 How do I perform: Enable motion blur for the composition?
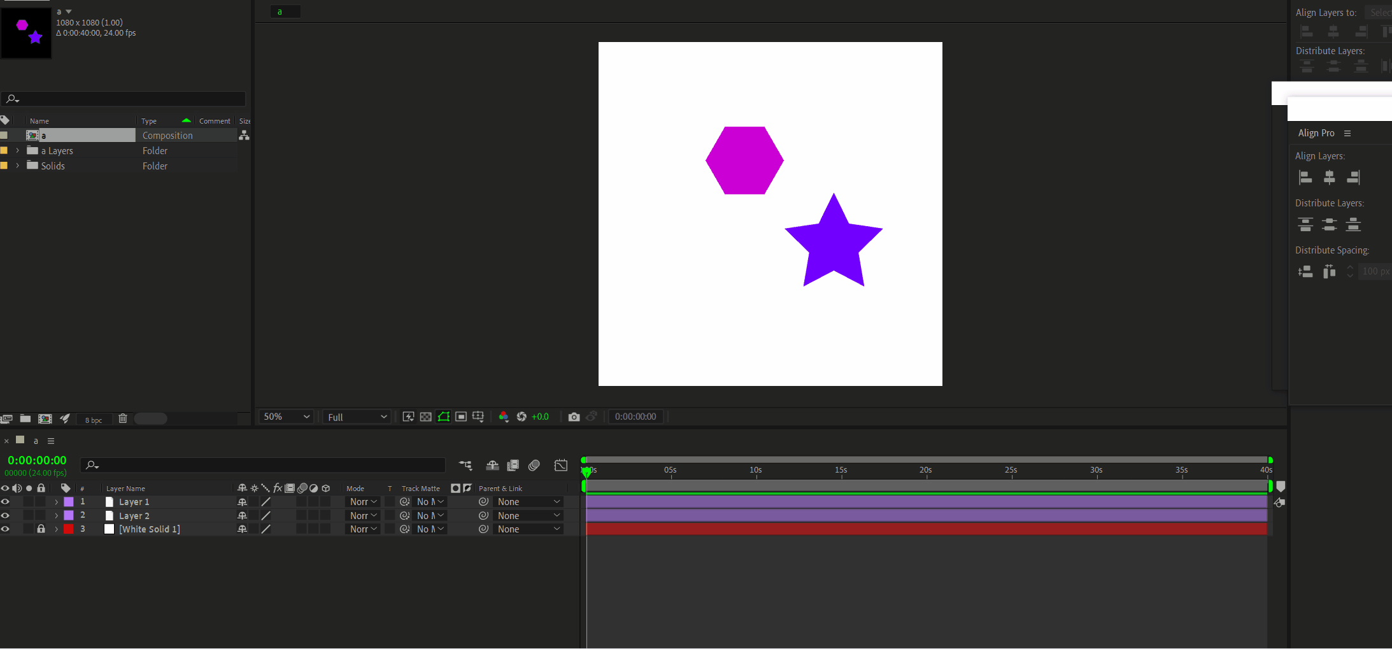[x=534, y=466]
